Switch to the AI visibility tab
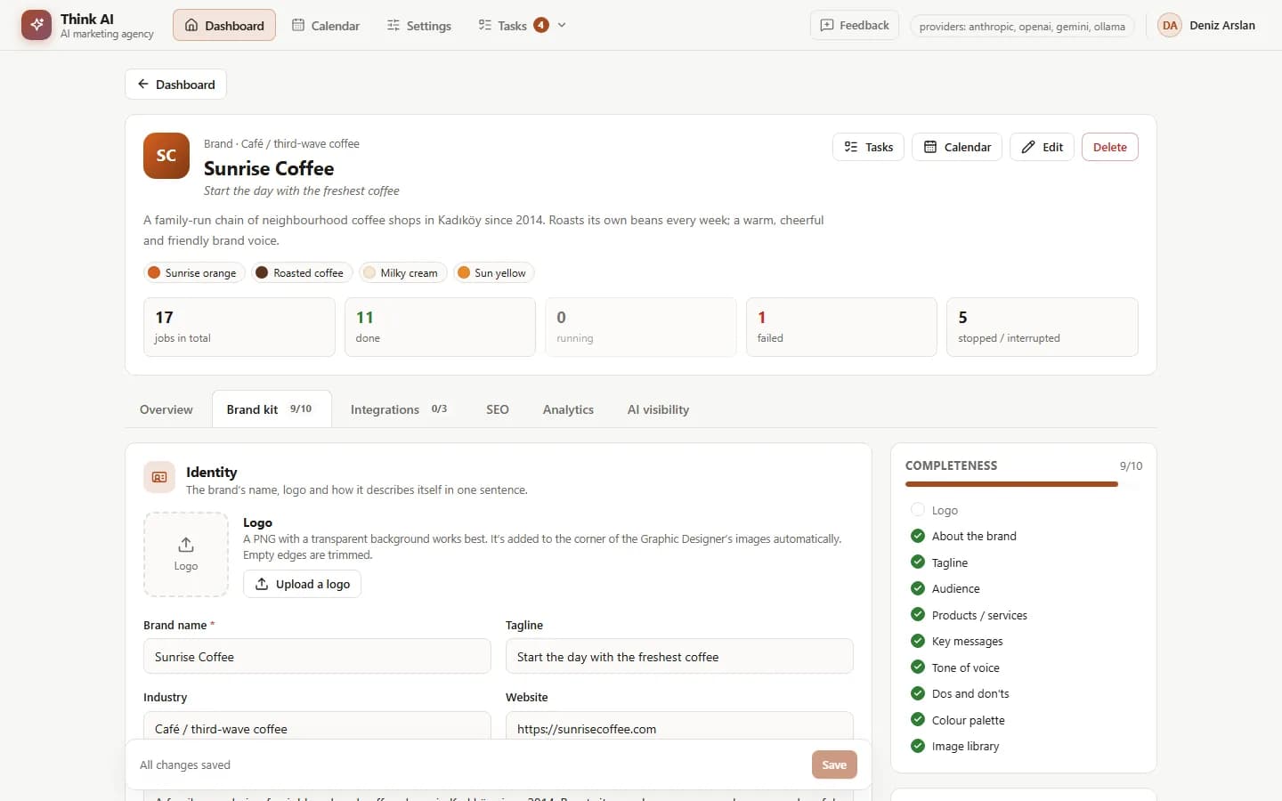 pos(658,409)
